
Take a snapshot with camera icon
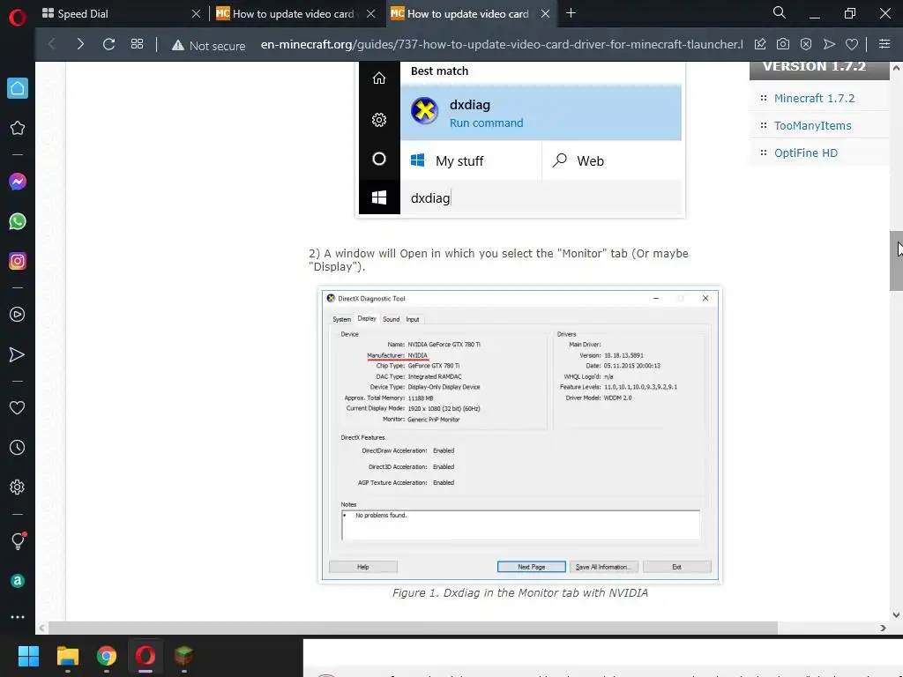click(x=783, y=44)
